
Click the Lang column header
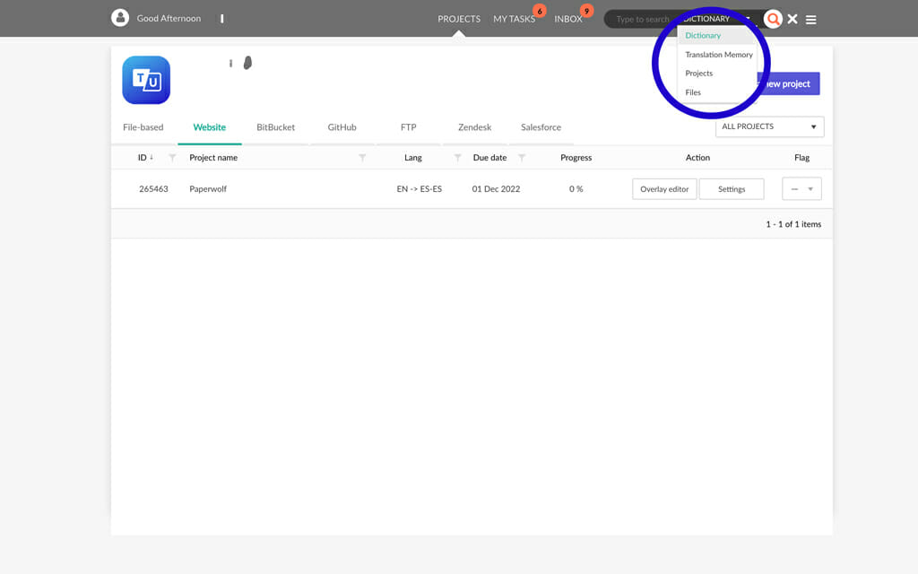click(x=412, y=158)
